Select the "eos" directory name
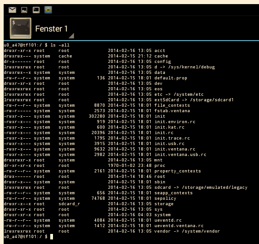Image resolution: width=259 pixels, height=244 pixels. click(158, 89)
